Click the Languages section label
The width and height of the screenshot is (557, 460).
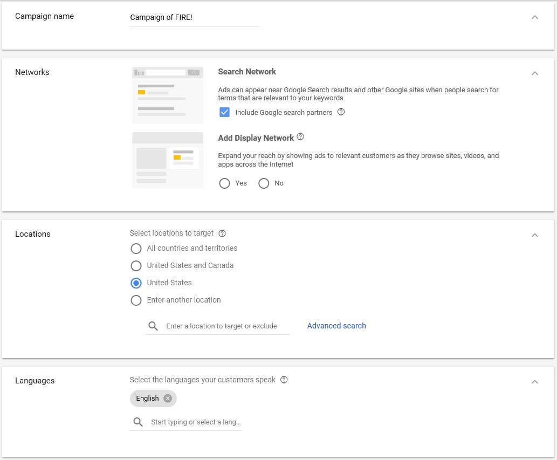(x=35, y=381)
